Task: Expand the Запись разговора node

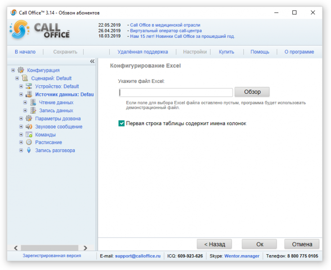Action: point(21,150)
